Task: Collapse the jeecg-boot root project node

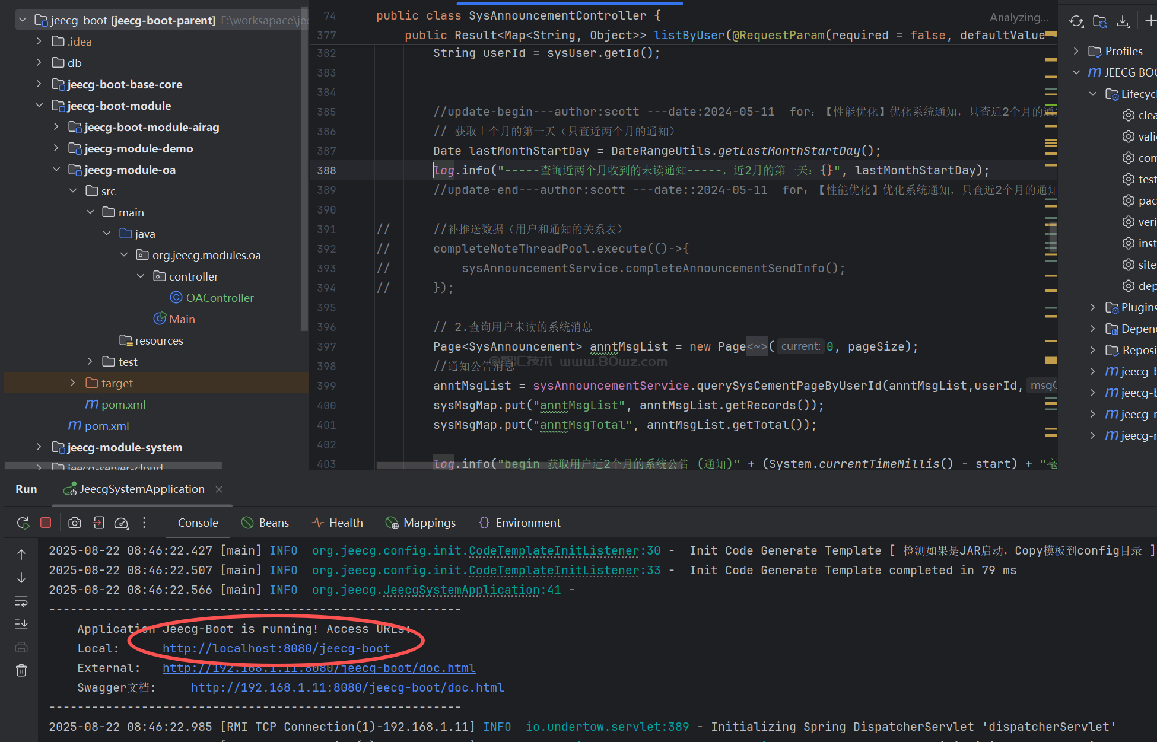Action: pyautogui.click(x=23, y=20)
